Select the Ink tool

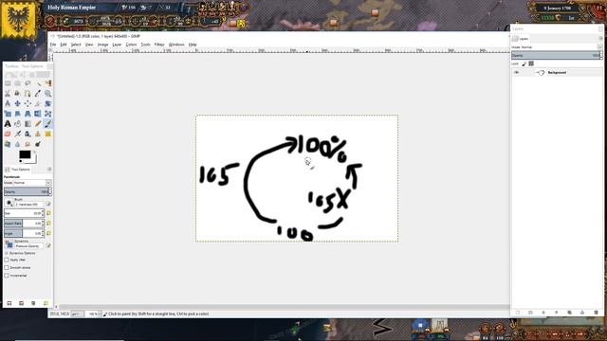tap(28, 134)
